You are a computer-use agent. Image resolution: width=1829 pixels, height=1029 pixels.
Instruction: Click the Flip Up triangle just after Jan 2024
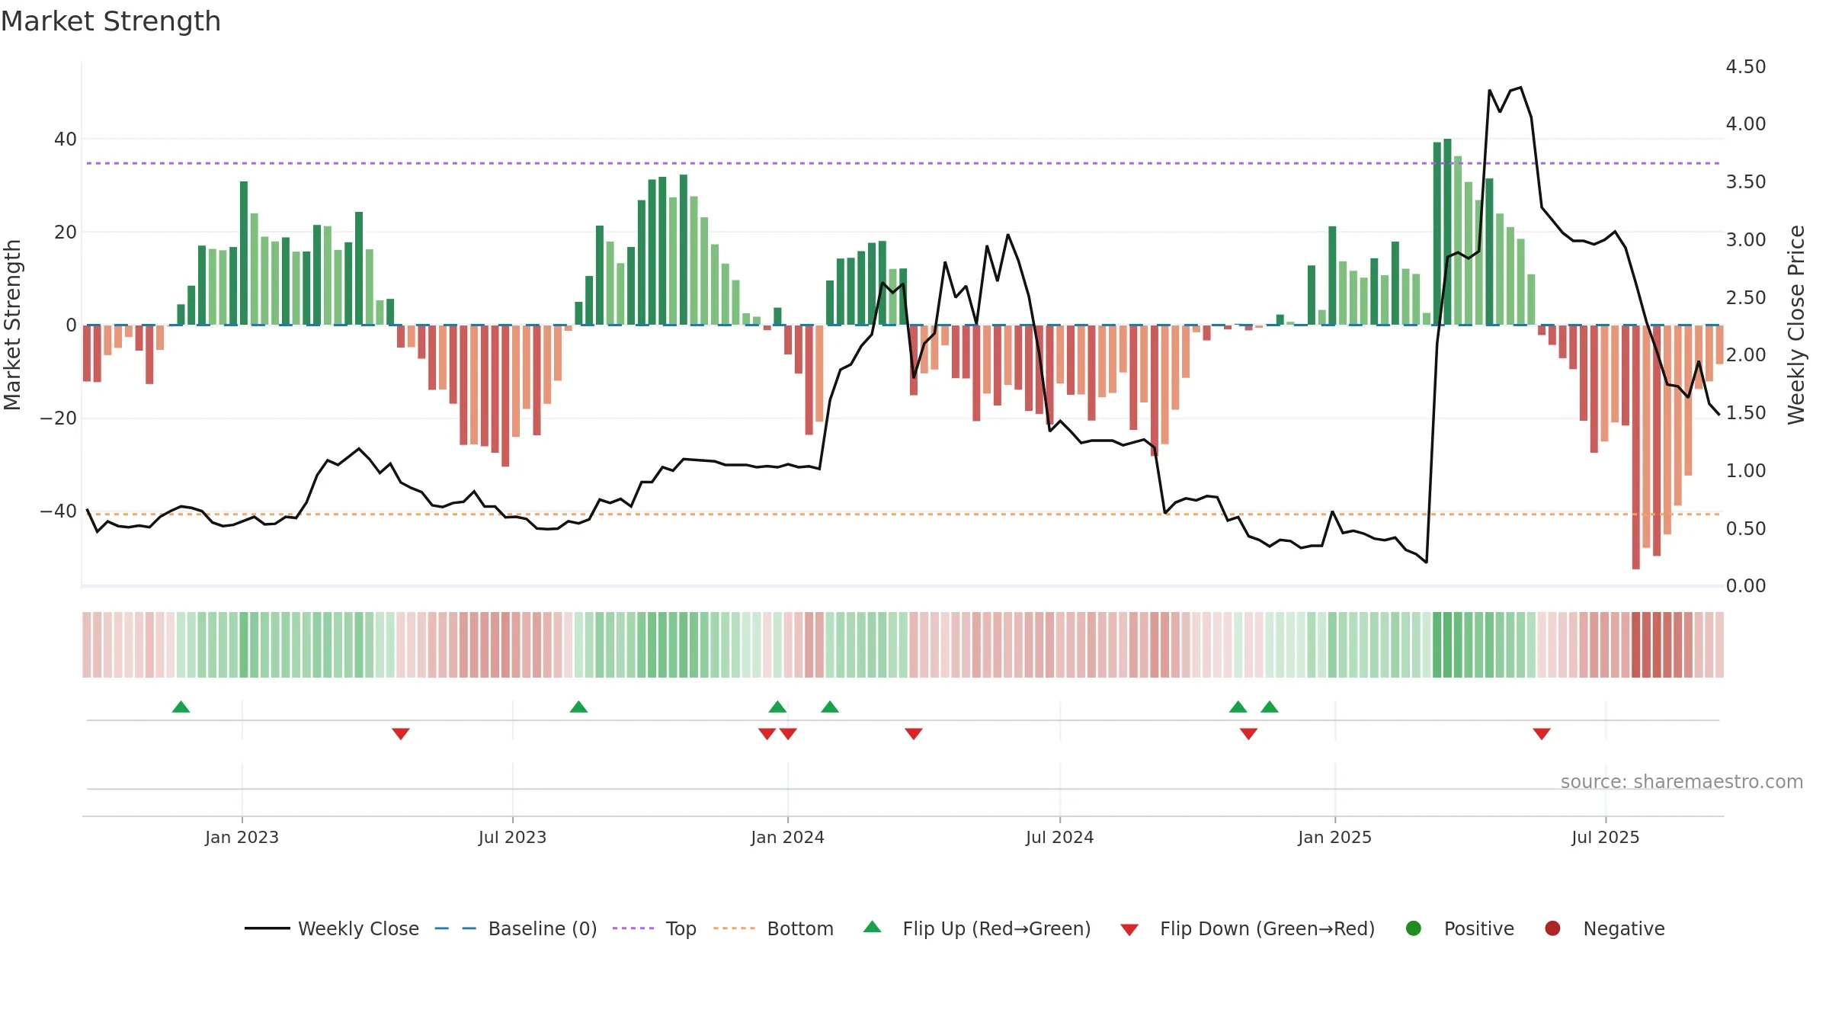[x=830, y=707]
